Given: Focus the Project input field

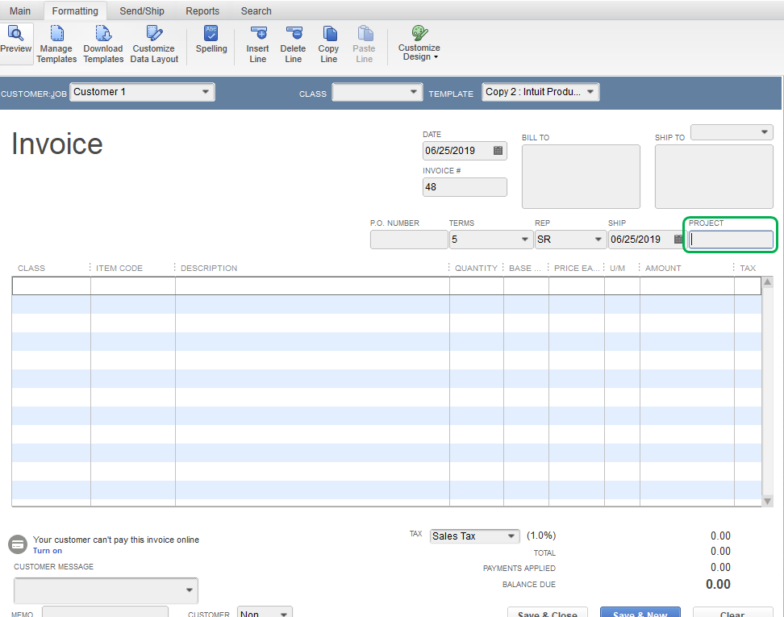Looking at the screenshot, I should click(731, 240).
